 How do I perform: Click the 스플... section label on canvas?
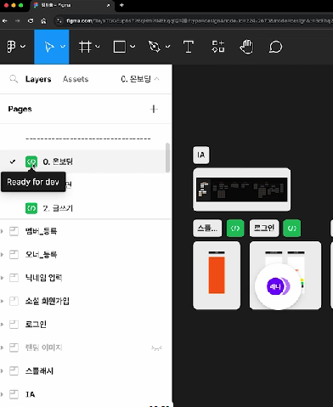tap(207, 228)
